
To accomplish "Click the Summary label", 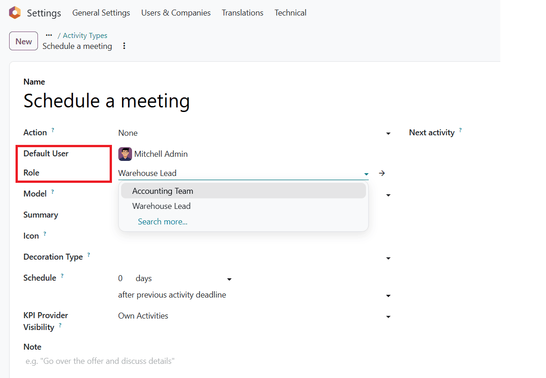I will point(41,215).
